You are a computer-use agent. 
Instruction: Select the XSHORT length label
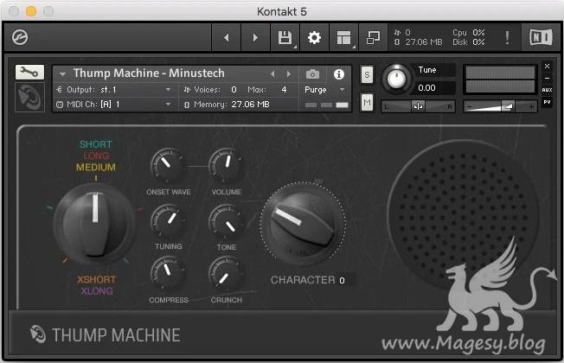(x=96, y=279)
